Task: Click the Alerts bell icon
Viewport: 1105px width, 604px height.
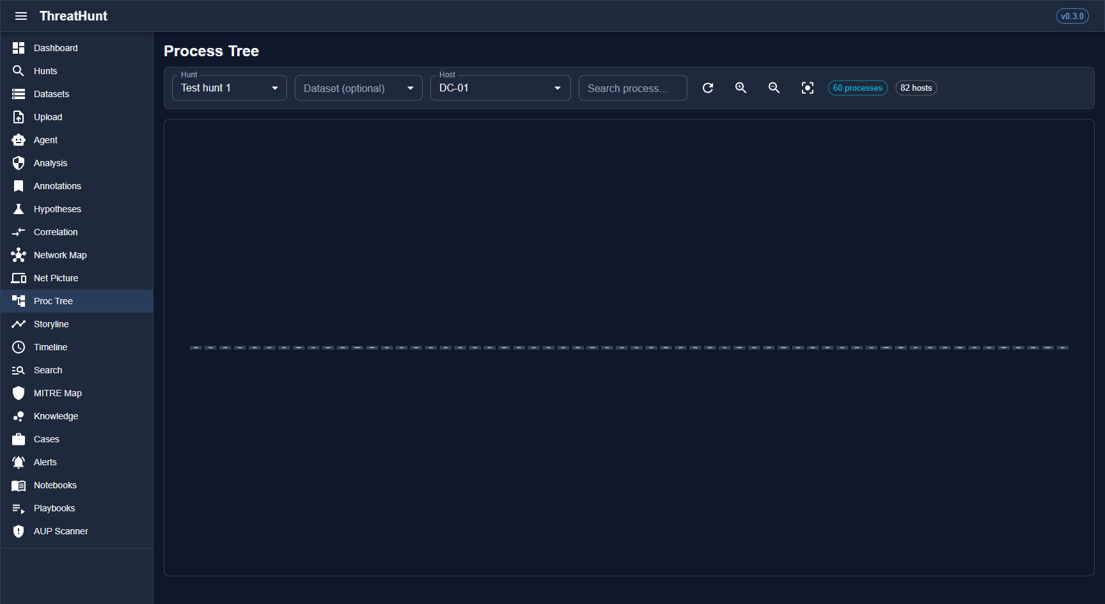Action: 19,462
